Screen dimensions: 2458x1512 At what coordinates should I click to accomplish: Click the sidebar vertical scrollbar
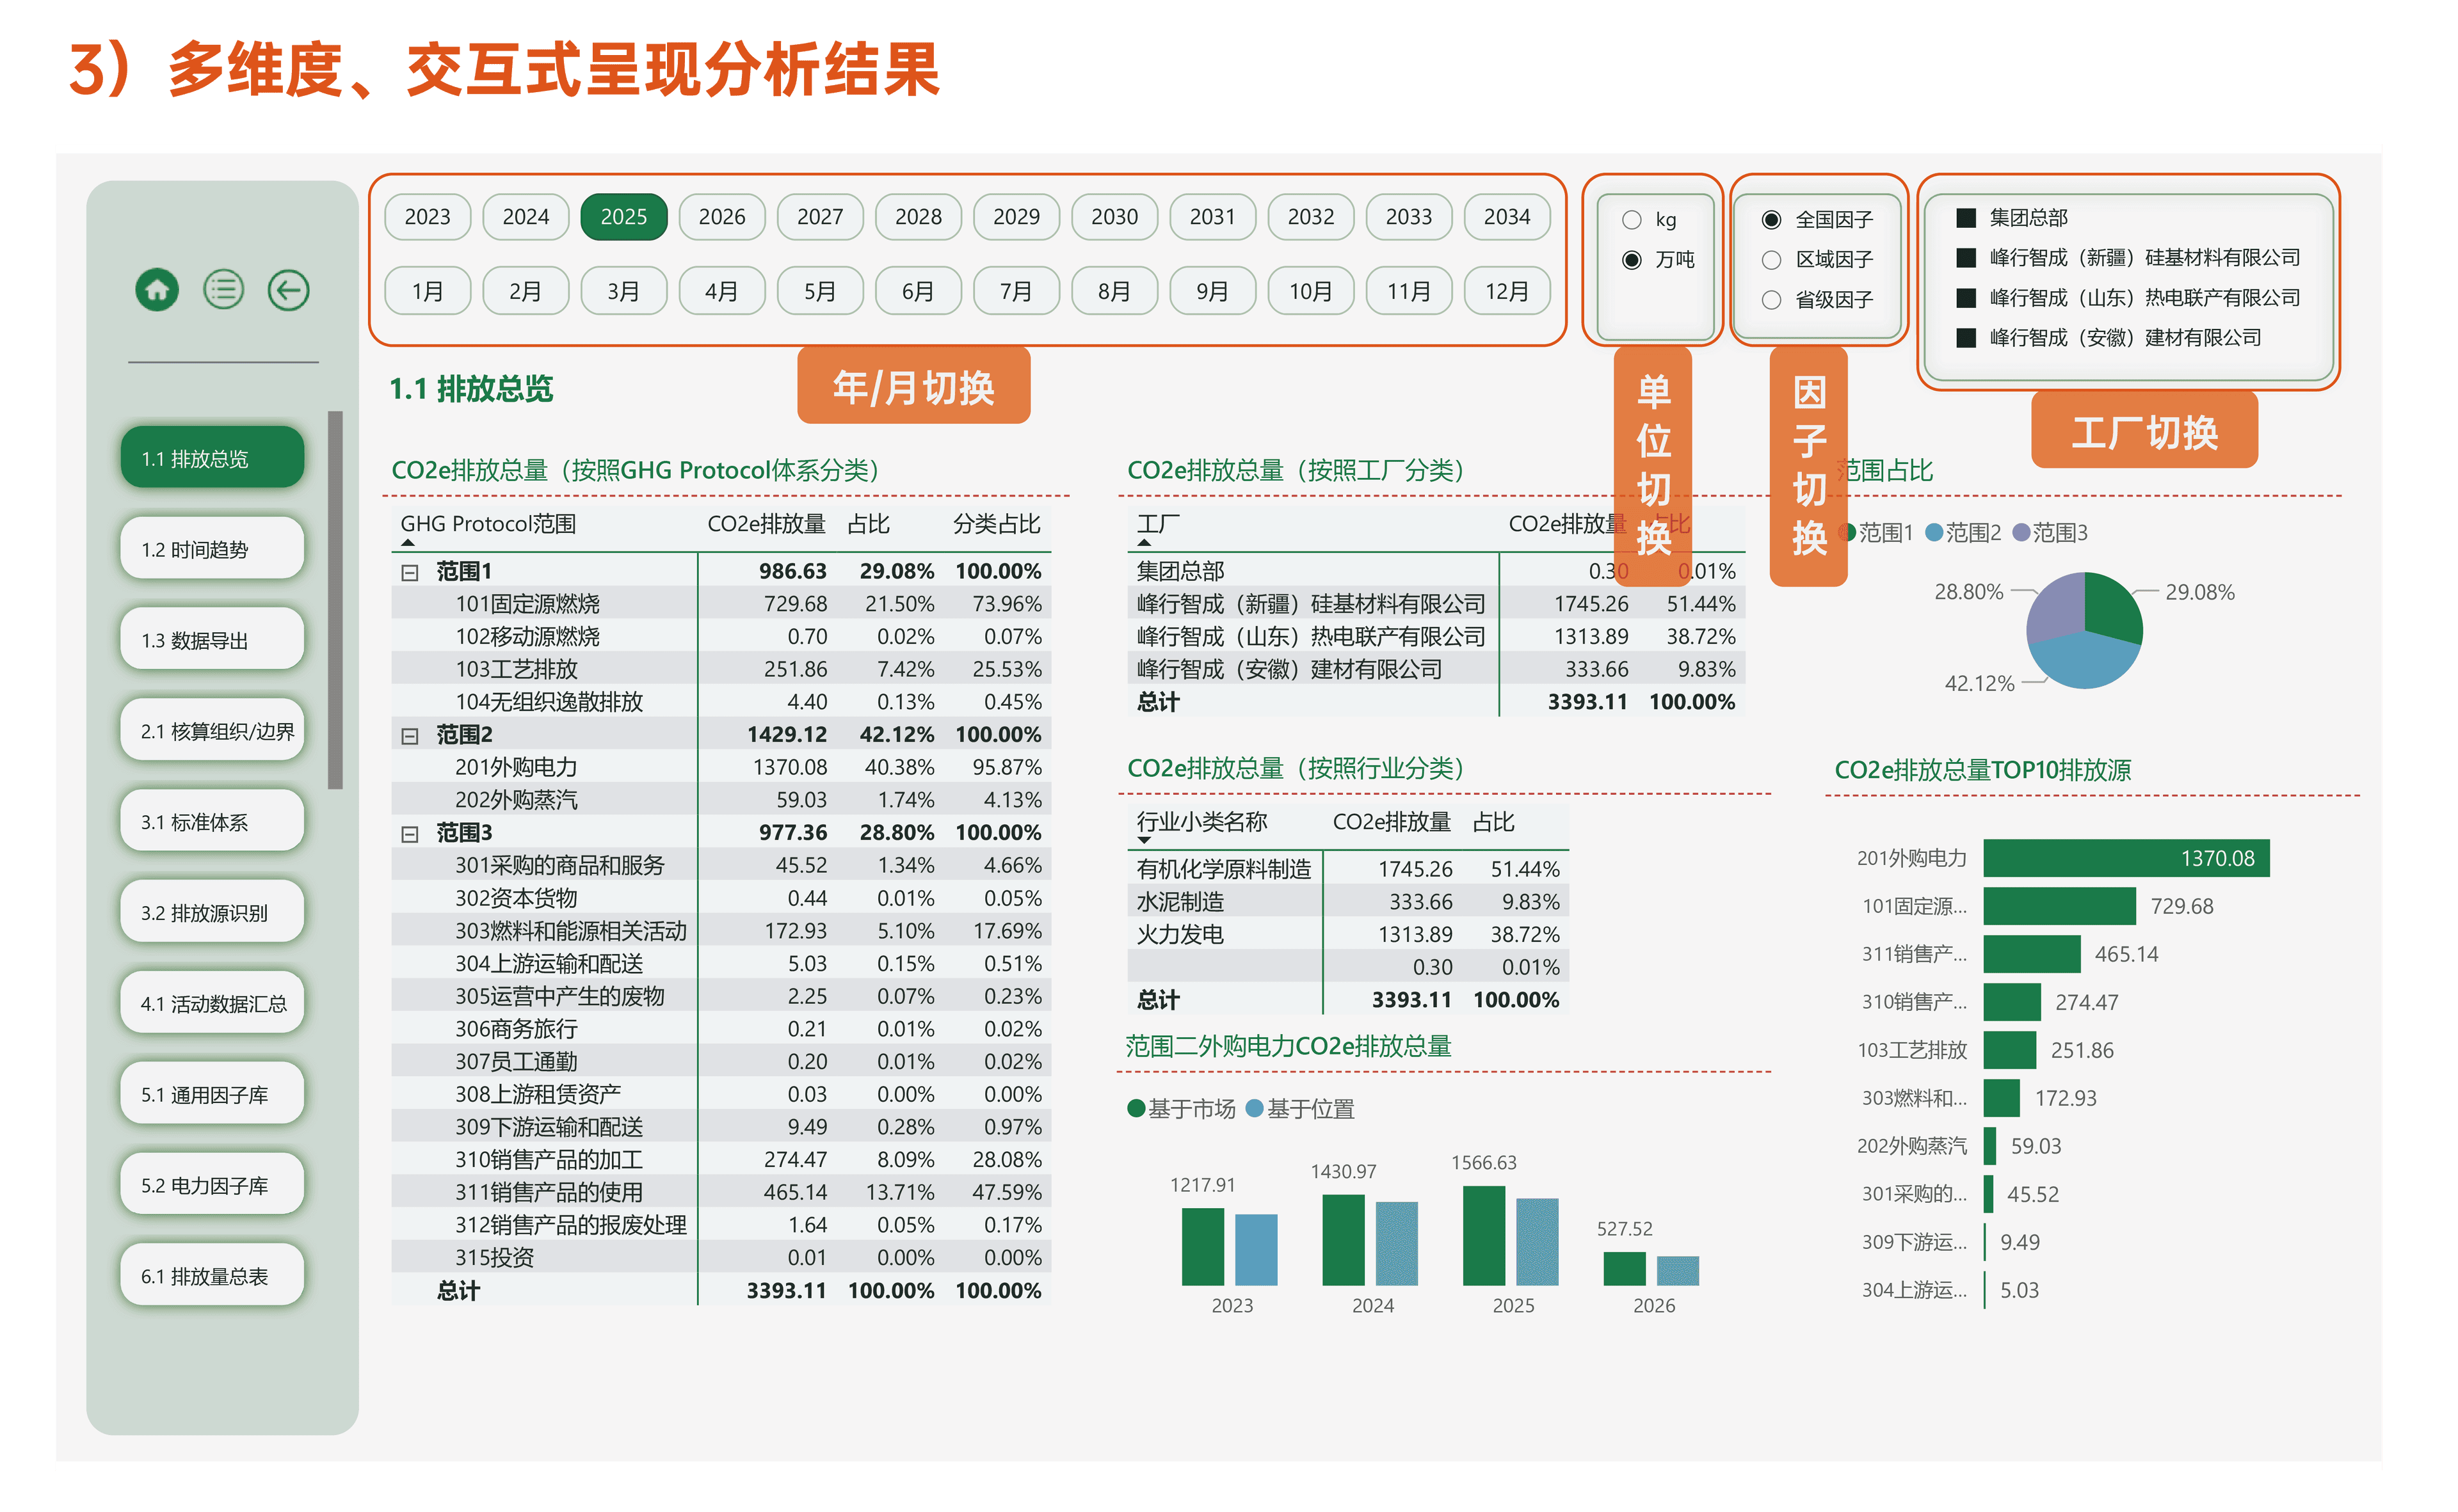(x=335, y=600)
